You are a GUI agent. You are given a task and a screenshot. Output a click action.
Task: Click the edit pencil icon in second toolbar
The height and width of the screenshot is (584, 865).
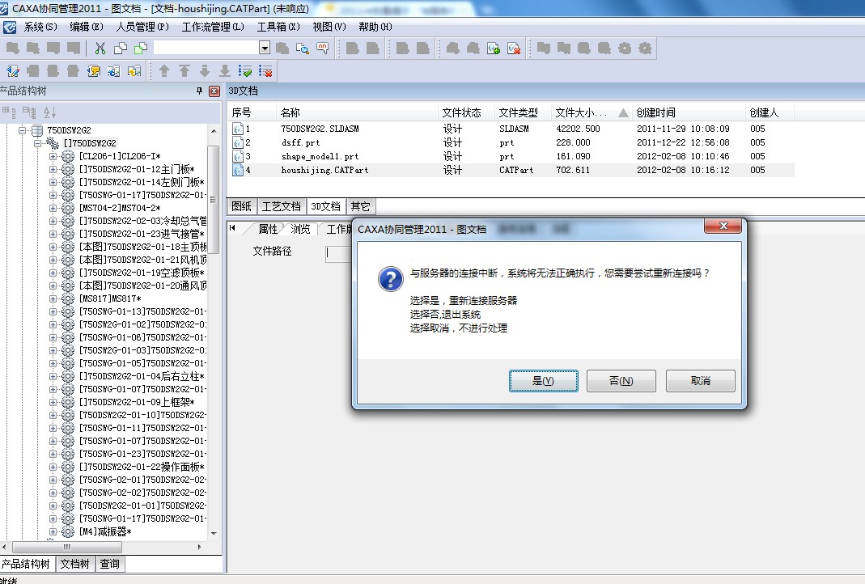13,71
